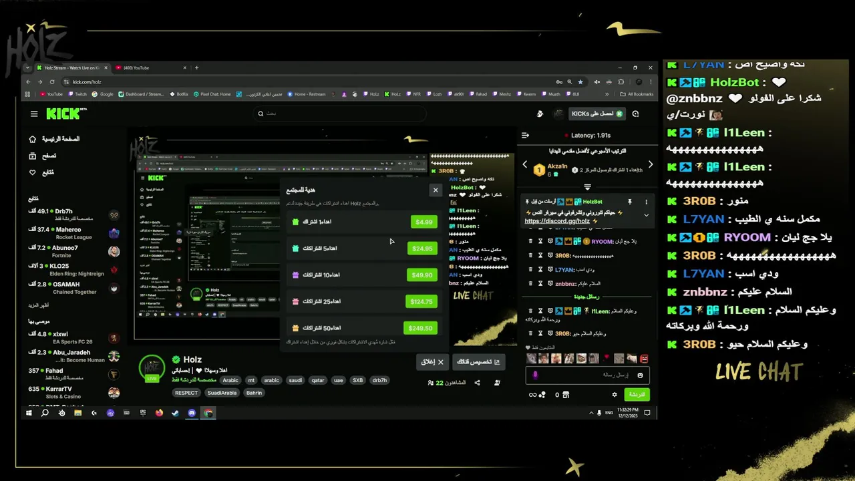This screenshot has height=481, width=855.
Task: Close the community gift dialog
Action: pos(436,190)
